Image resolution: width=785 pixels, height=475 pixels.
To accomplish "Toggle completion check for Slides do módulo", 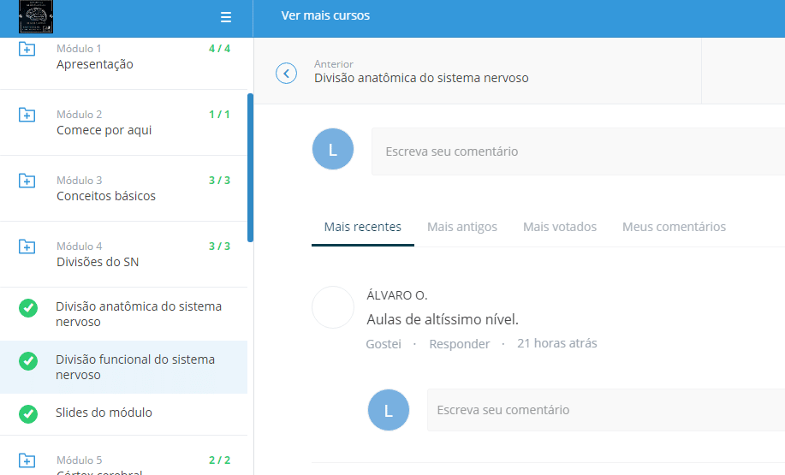I will (x=28, y=413).
